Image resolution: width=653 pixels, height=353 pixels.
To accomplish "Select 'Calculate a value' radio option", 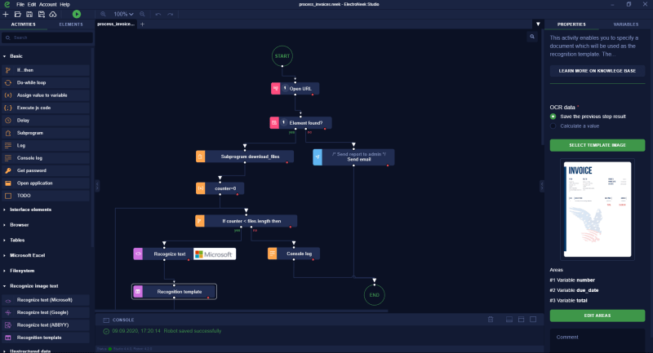I will (x=553, y=126).
